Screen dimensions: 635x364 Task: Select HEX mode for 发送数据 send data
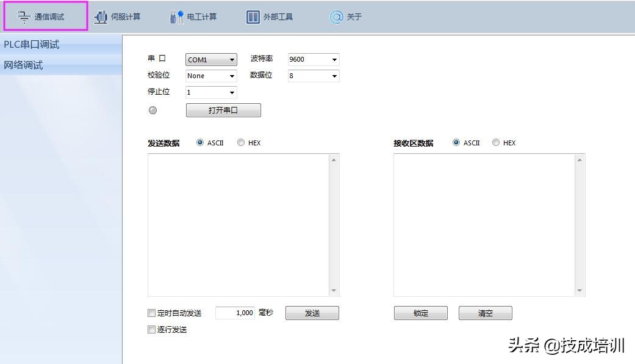click(x=241, y=142)
